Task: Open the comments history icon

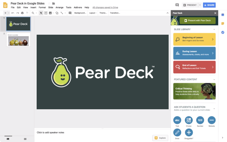Action: point(177,5)
